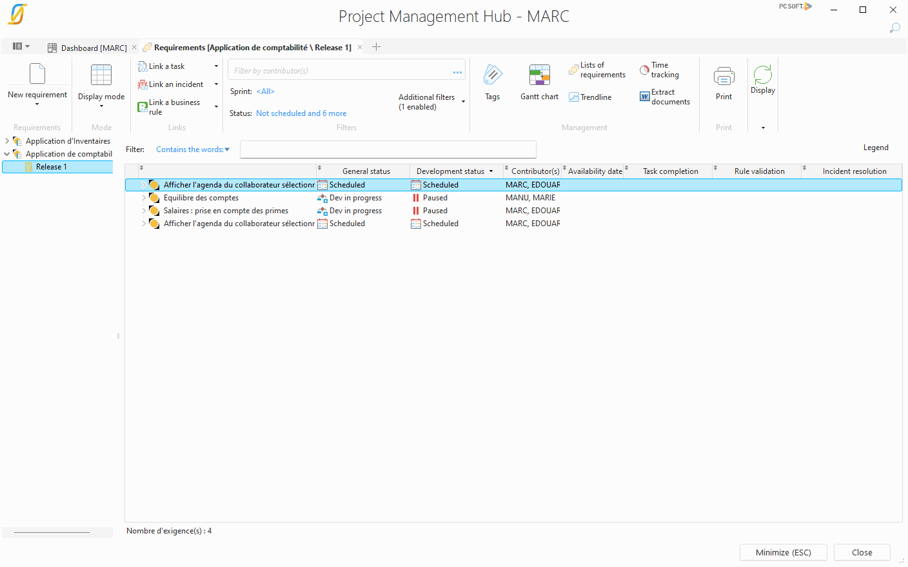Screen dimensions: 908x567
Task: Click Extract documents Word icon
Action: (x=645, y=97)
